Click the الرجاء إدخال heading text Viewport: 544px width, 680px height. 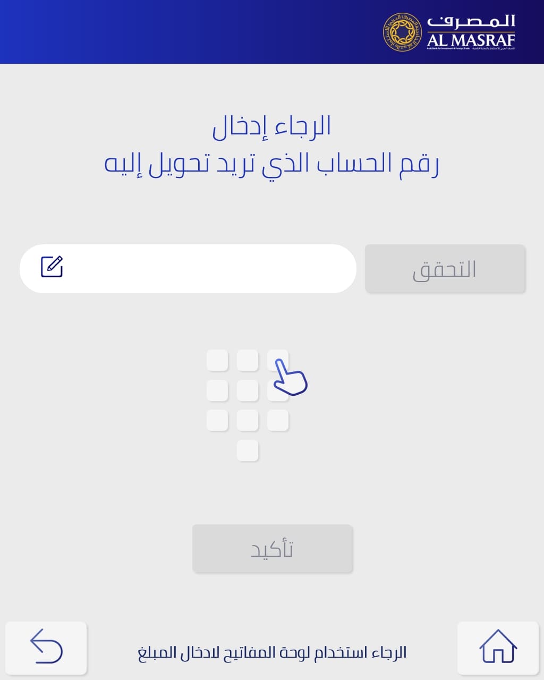(x=271, y=126)
